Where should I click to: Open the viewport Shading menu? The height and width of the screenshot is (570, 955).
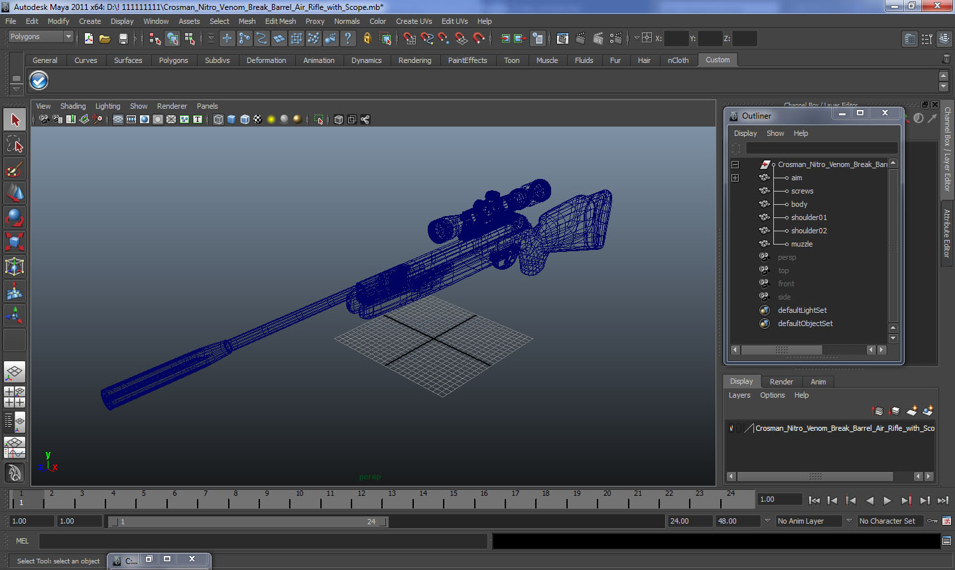click(x=73, y=106)
